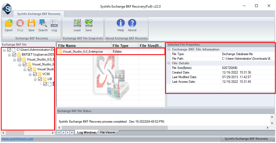Go to last tab using navigation arrow

pyautogui.click(x=72, y=133)
